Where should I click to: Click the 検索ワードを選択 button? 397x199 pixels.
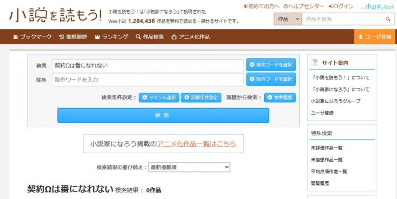pos(271,65)
